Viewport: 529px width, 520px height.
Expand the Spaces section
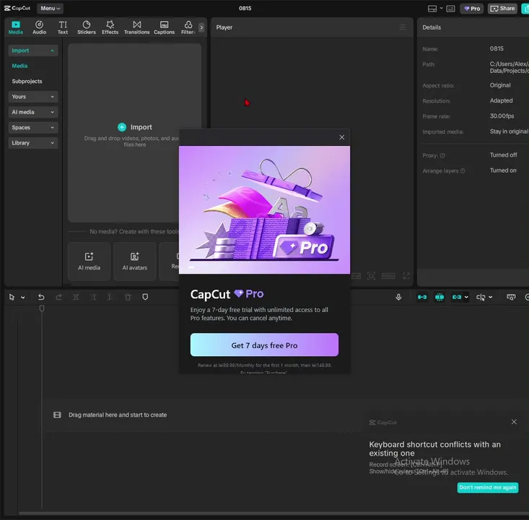click(x=33, y=127)
